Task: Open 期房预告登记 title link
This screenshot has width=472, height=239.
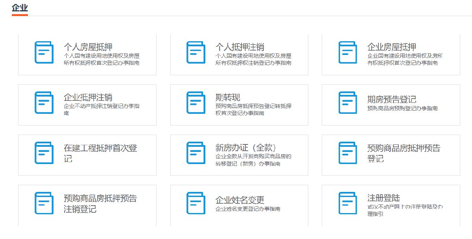Action: click(x=391, y=99)
